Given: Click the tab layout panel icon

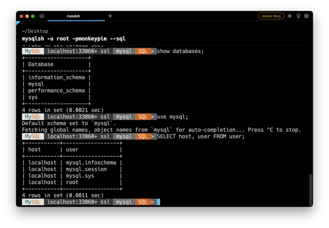Looking at the screenshot, I should [x=42, y=16].
